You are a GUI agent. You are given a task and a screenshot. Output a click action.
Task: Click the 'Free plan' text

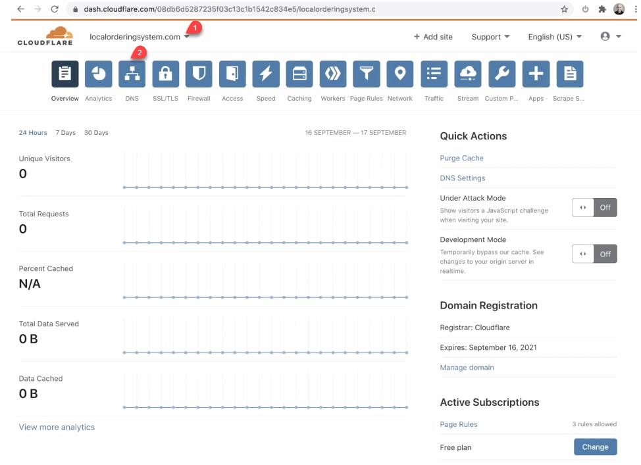(x=455, y=448)
